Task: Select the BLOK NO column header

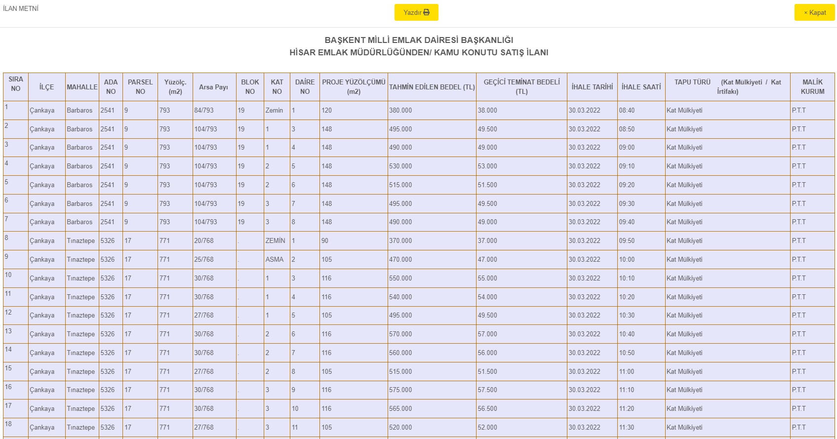Action: click(250, 87)
